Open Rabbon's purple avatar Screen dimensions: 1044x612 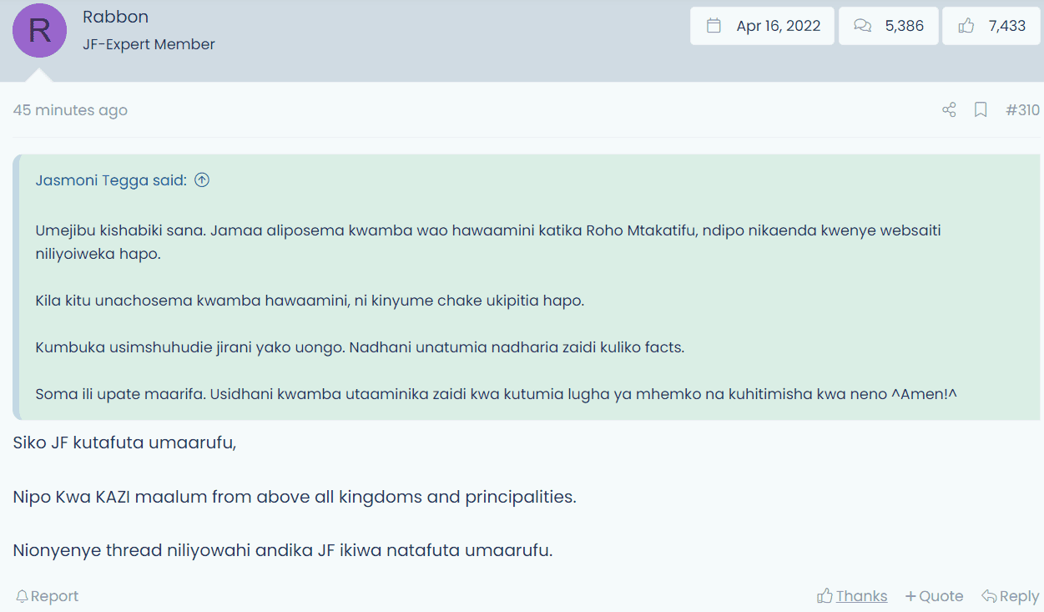click(39, 30)
